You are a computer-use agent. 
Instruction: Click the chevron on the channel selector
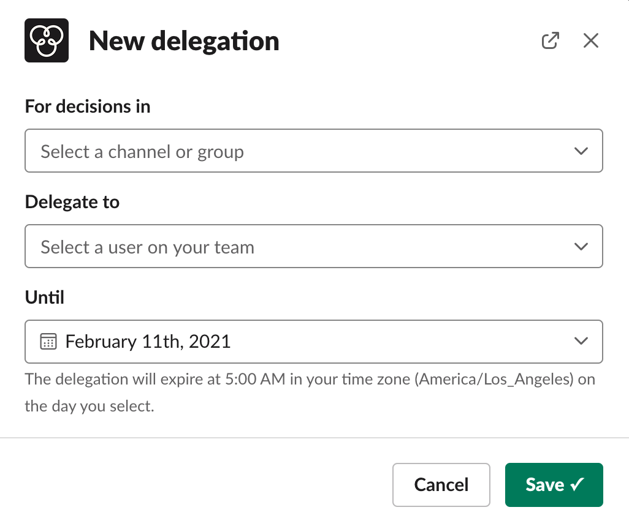coord(581,151)
